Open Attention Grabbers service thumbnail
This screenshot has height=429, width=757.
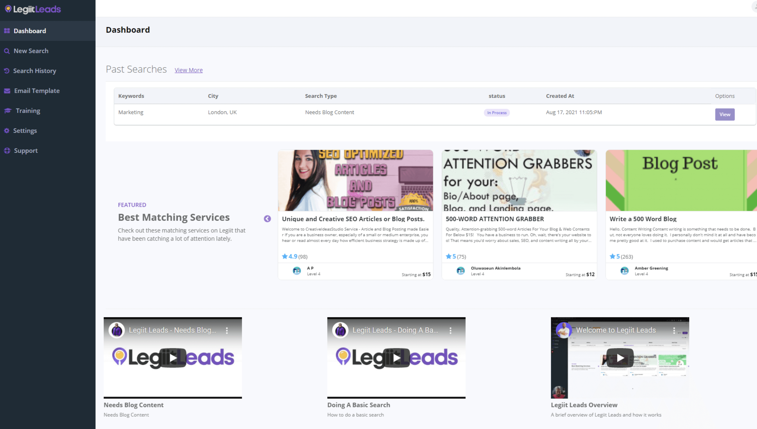point(519,180)
